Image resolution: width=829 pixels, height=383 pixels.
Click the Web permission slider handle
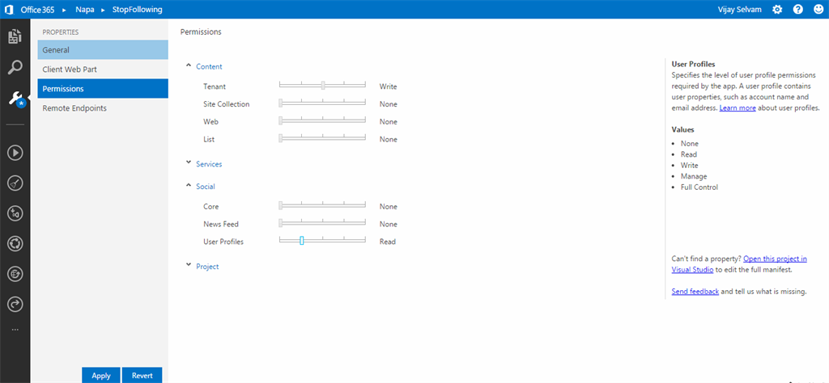click(280, 121)
